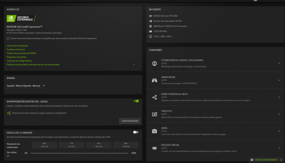
Task: Expand the Freestyle section
Action: pos(279,114)
